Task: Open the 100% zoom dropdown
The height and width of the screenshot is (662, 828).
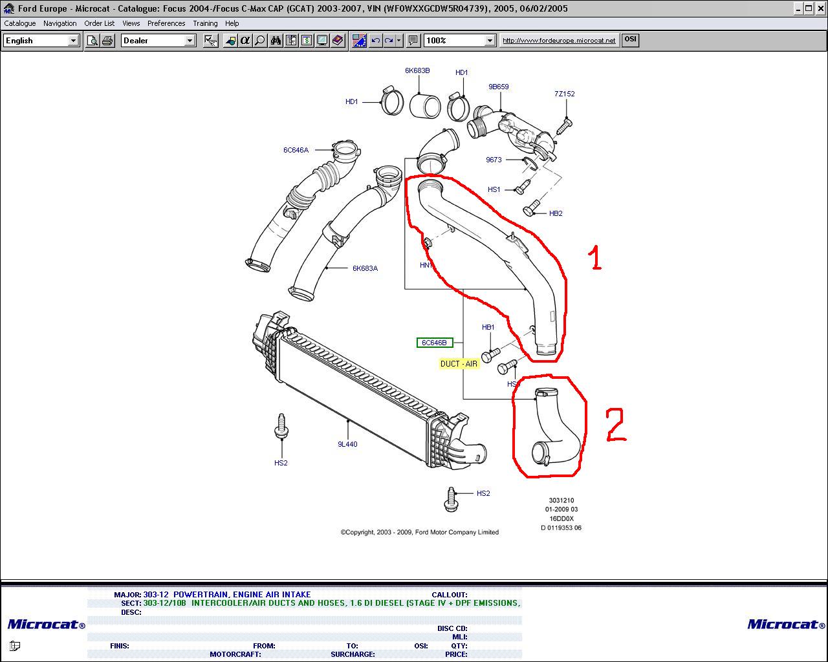Action: coord(490,41)
